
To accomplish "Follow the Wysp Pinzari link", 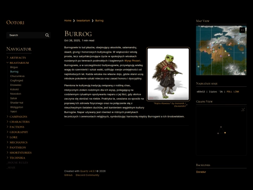I will 132,61.
